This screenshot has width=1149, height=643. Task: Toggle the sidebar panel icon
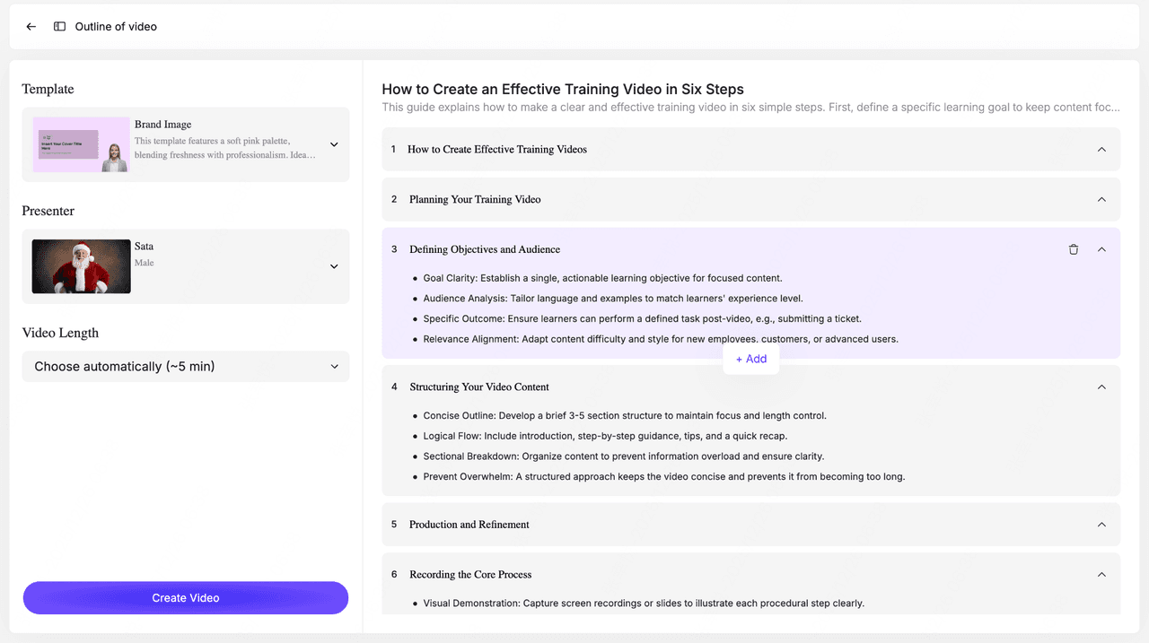click(x=59, y=27)
